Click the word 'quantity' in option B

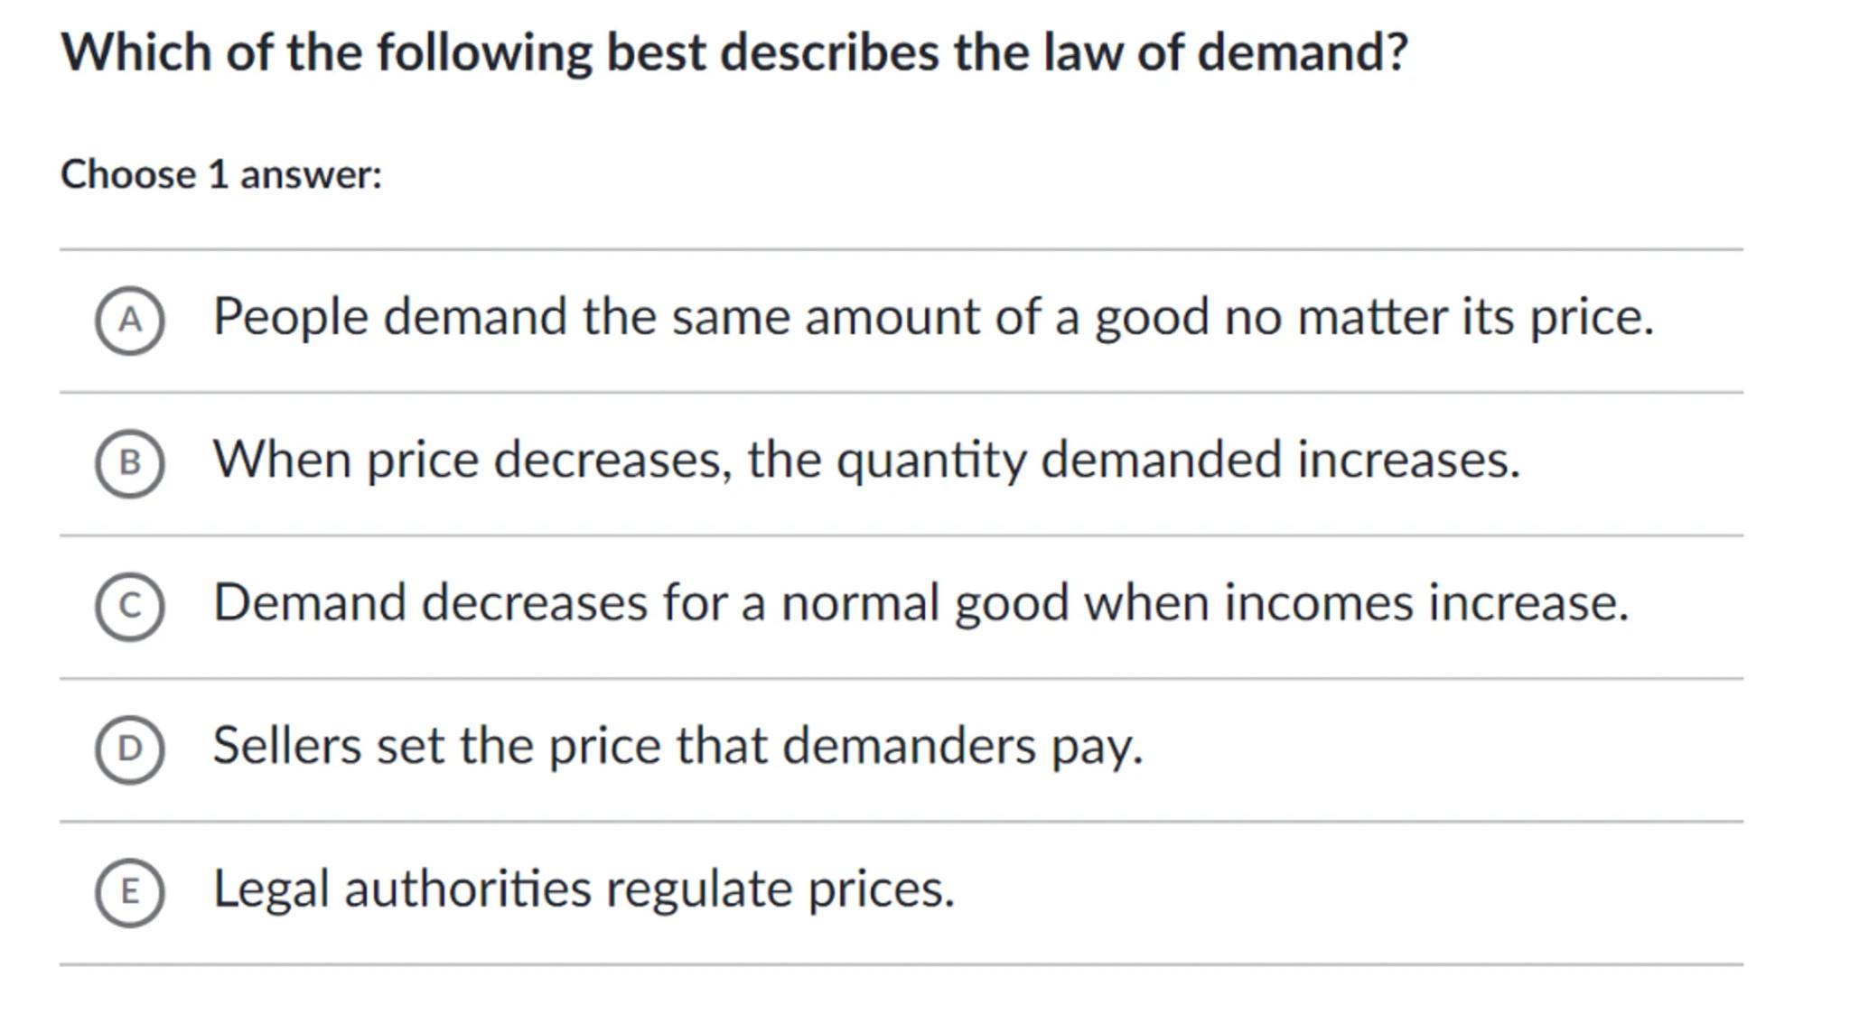930,461
